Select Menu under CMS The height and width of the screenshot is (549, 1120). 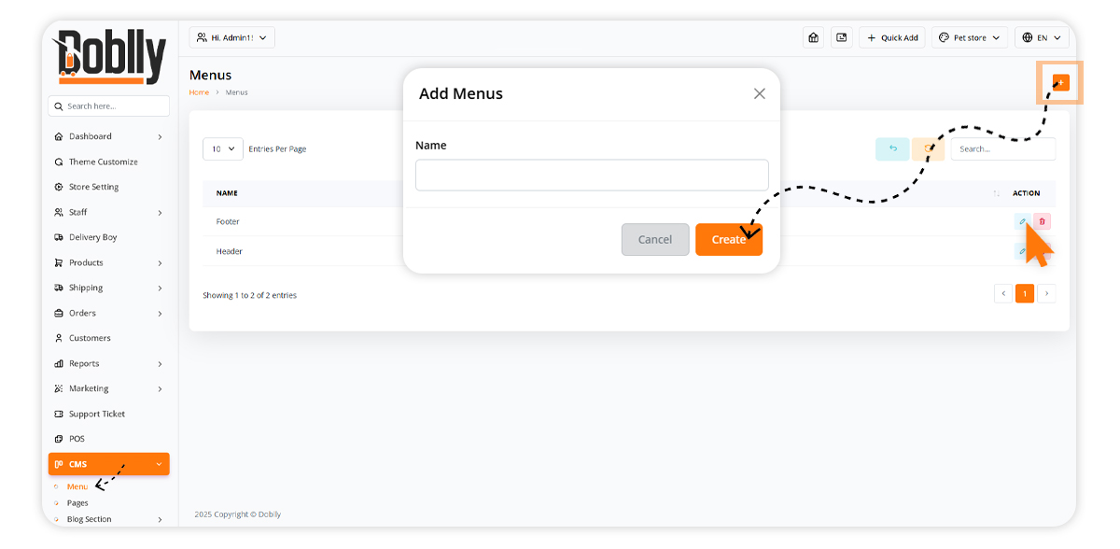point(77,486)
